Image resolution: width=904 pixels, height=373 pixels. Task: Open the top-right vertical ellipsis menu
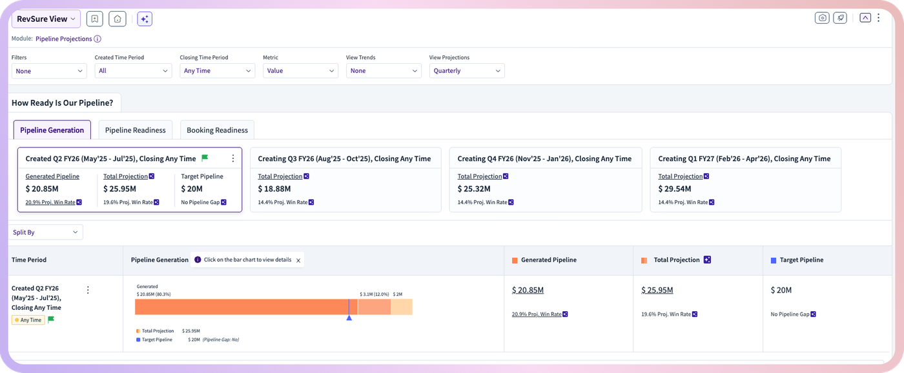878,18
